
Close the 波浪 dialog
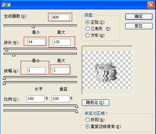click(151, 5)
